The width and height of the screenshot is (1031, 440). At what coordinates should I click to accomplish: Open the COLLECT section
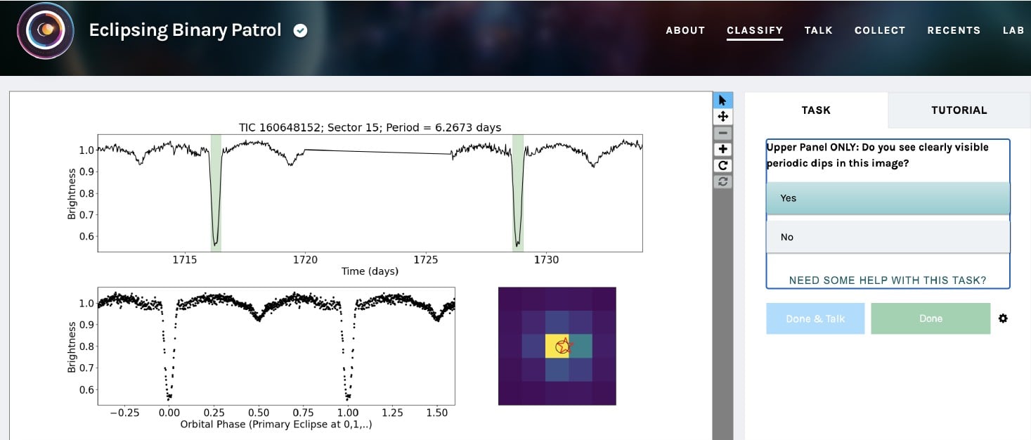pyautogui.click(x=880, y=30)
